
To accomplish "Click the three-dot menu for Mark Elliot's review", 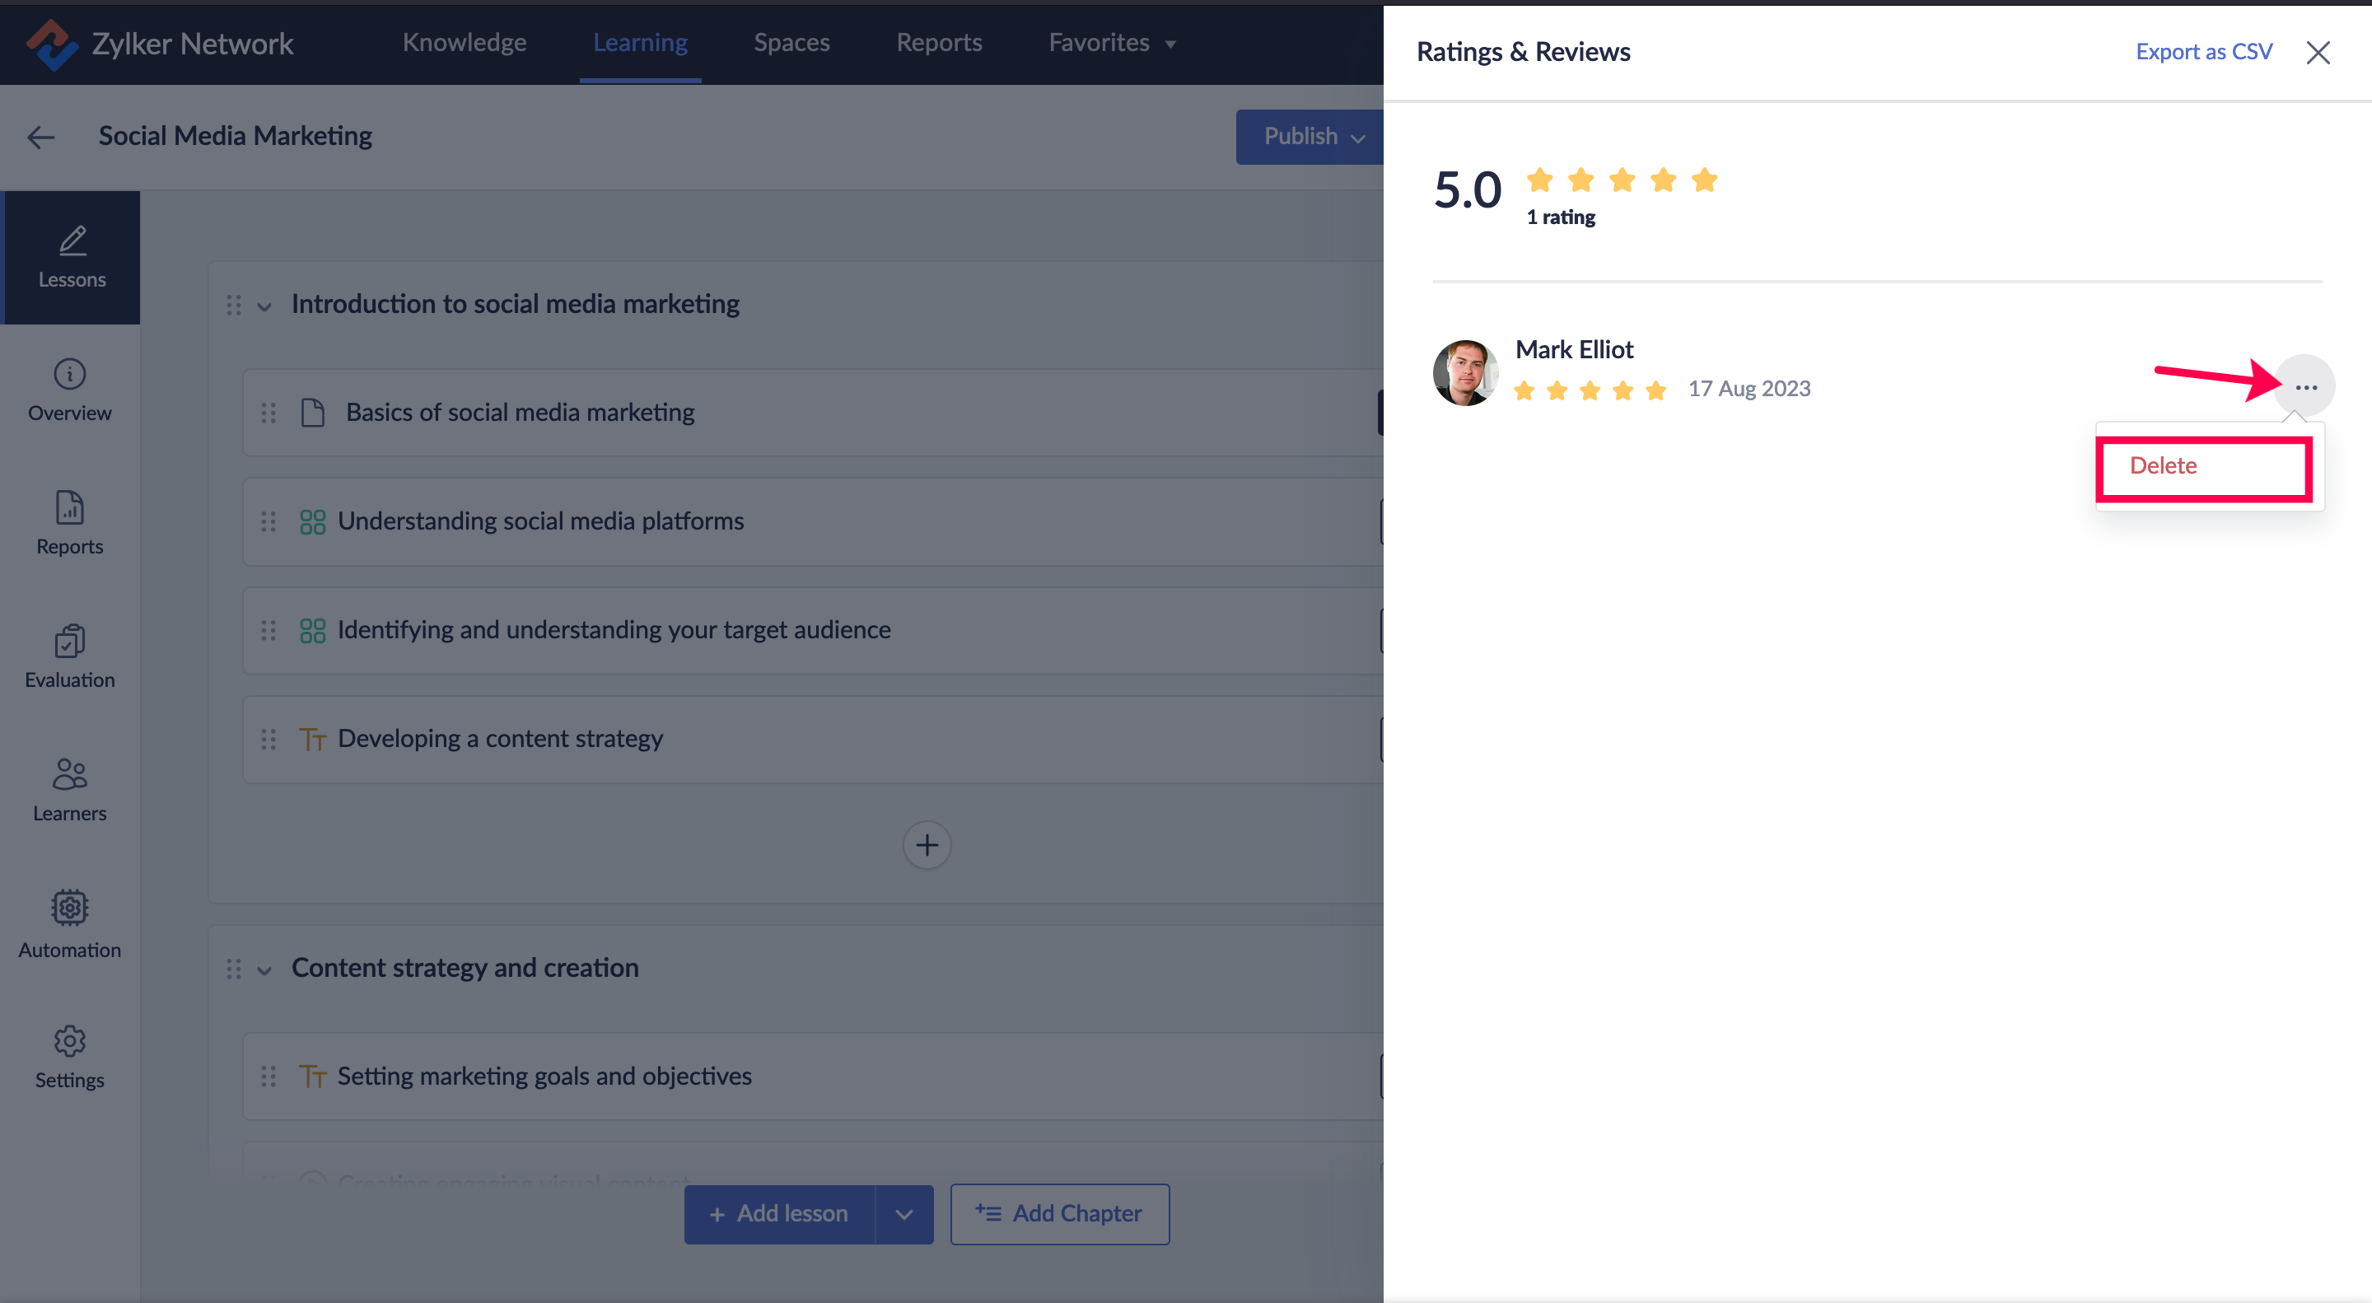I will pos(2304,388).
